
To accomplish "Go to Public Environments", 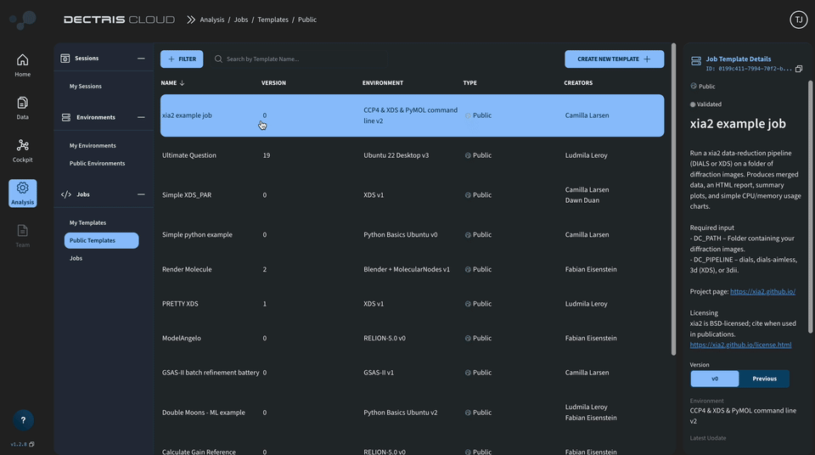I will click(x=97, y=163).
